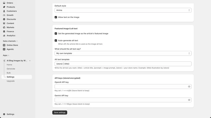Click the Online Store icon
The height and width of the screenshot is (118, 211).
[4, 45]
